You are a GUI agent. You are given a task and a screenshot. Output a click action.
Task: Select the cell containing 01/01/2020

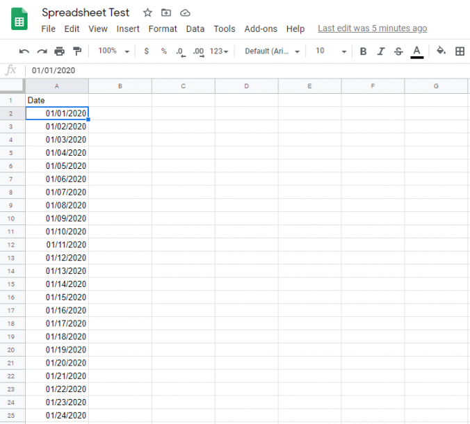click(x=57, y=113)
